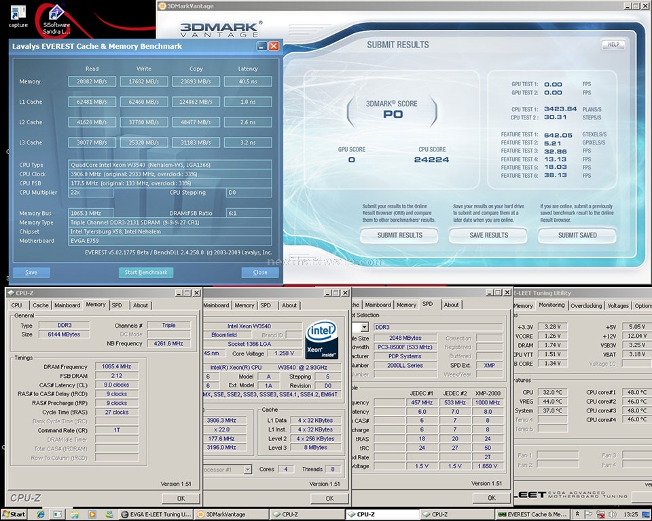Open the Messenger icon in quick launch
The image size is (652, 521).
109,514
